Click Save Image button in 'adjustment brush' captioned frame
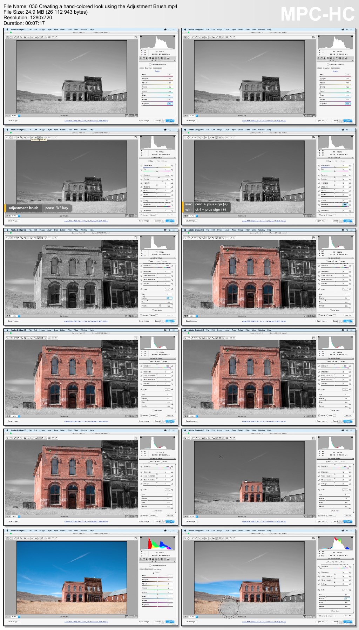This screenshot has width=359, height=630. (14, 221)
